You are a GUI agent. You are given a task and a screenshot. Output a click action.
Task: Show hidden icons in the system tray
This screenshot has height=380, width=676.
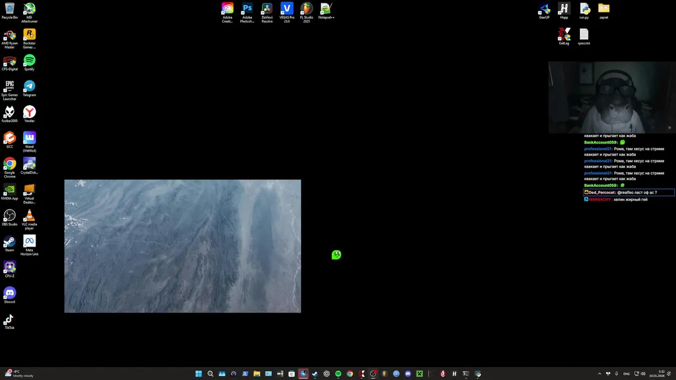pyautogui.click(x=599, y=374)
